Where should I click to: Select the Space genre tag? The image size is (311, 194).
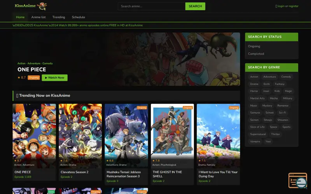point(273,127)
